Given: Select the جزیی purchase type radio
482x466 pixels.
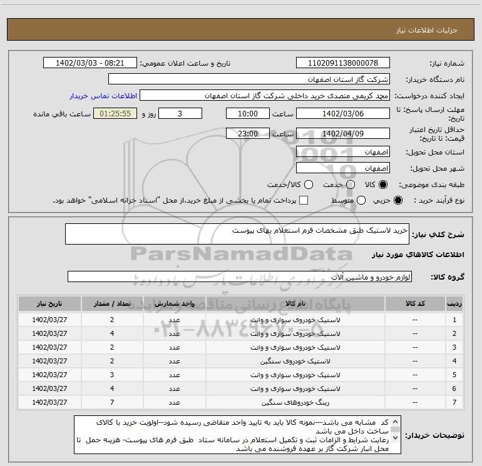Looking at the screenshot, I should pos(397,200).
